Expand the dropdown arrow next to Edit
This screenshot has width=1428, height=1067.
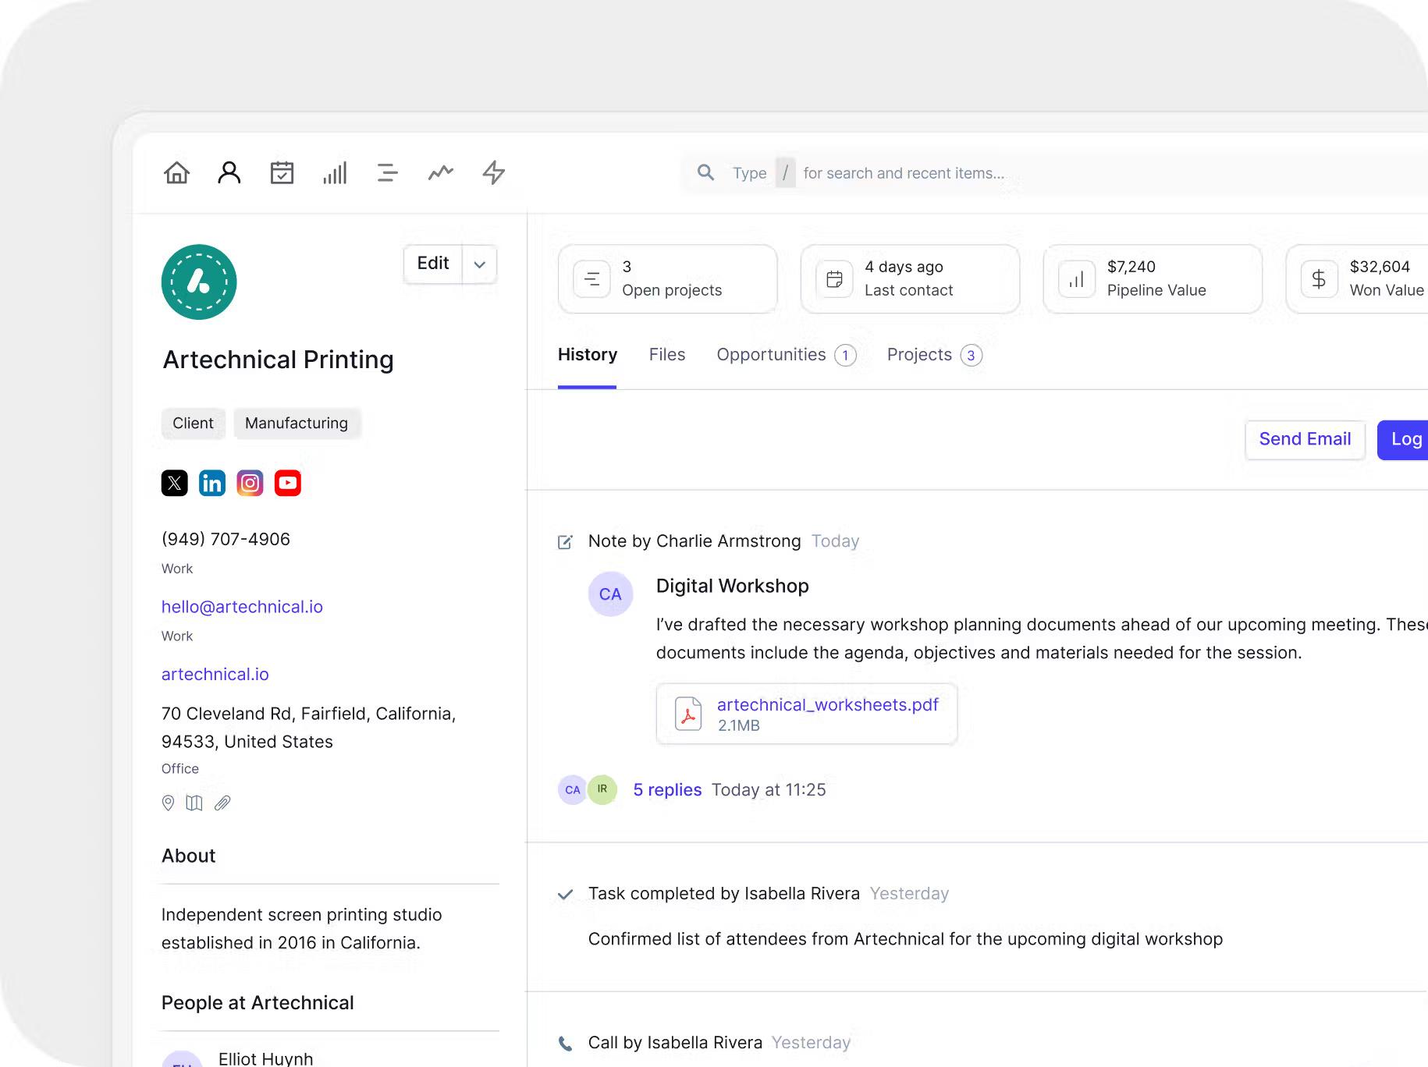click(480, 264)
